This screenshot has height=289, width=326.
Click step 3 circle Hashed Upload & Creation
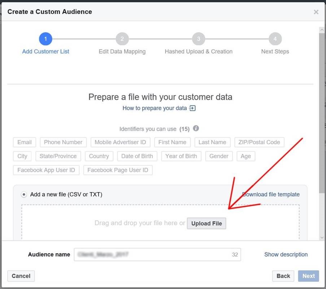(x=199, y=39)
